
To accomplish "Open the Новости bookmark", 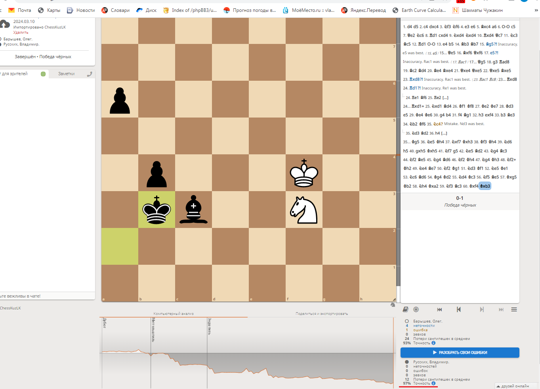I will 81,10.
